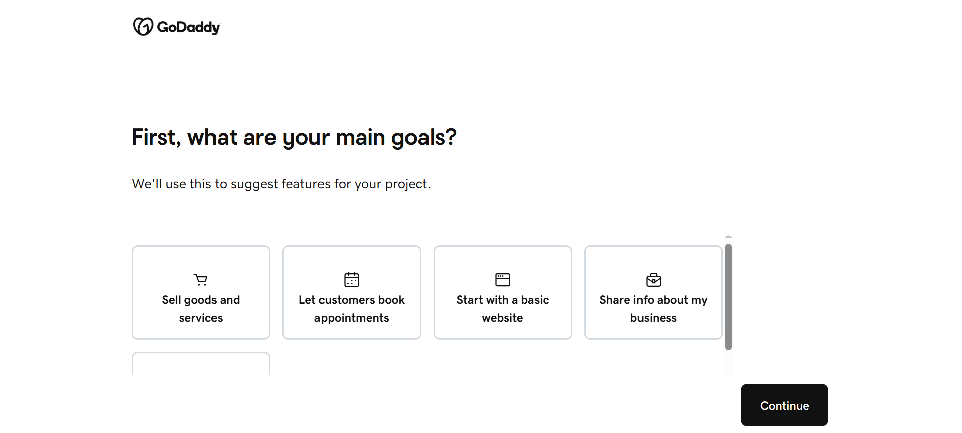Click the GoDaddy wordmark
The width and height of the screenshot is (962, 433).
click(x=188, y=27)
